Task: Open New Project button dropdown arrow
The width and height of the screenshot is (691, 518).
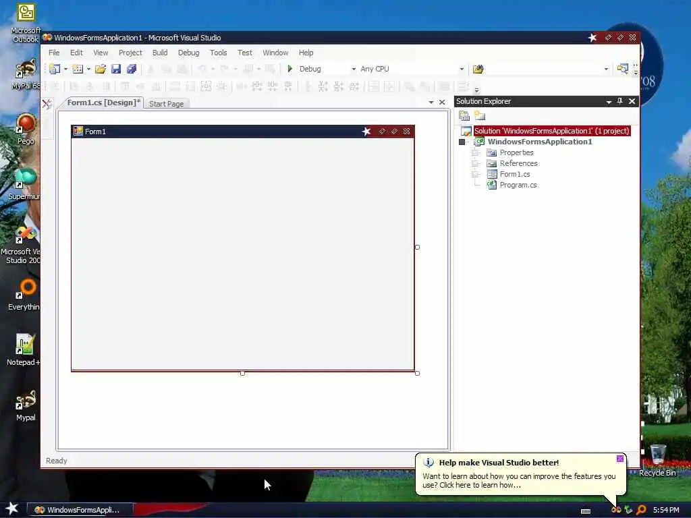Action: pyautogui.click(x=65, y=69)
